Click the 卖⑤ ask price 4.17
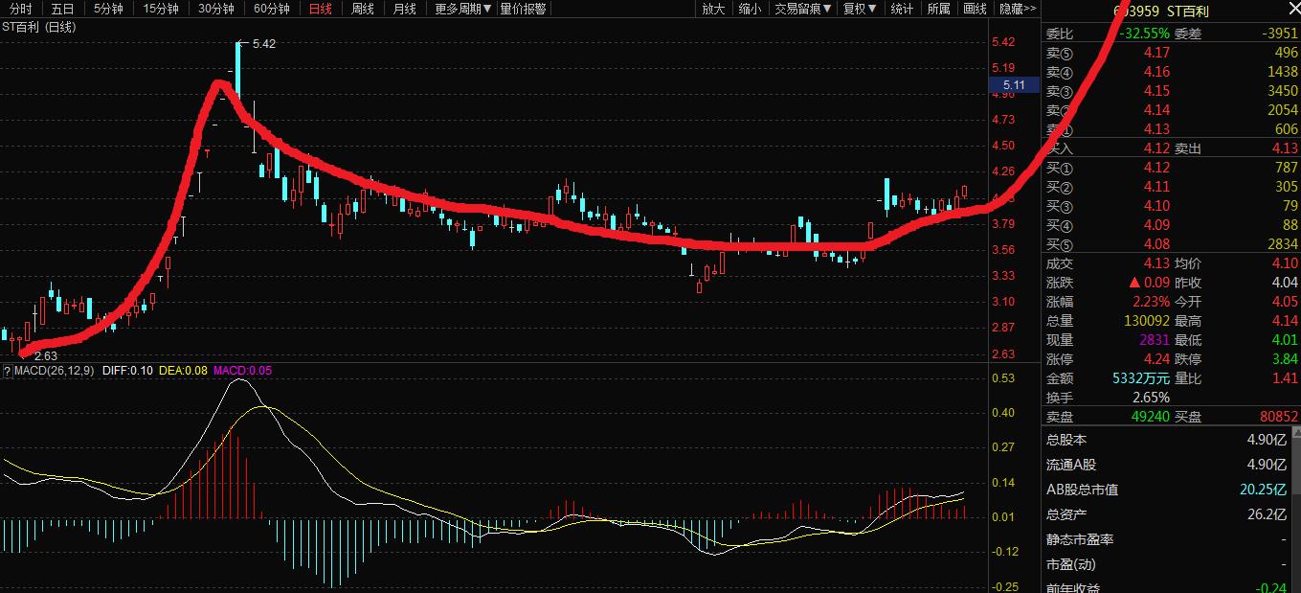1301x593 pixels. pos(1156,53)
